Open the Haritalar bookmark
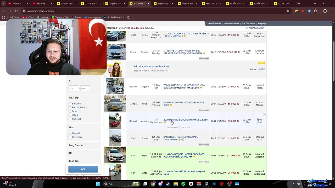 pyautogui.click(x=42, y=17)
